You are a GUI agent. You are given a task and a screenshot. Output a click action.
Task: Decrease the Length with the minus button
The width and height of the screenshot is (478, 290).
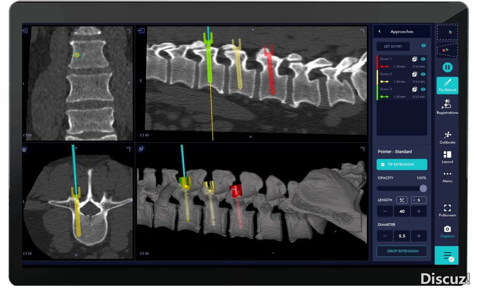(385, 212)
